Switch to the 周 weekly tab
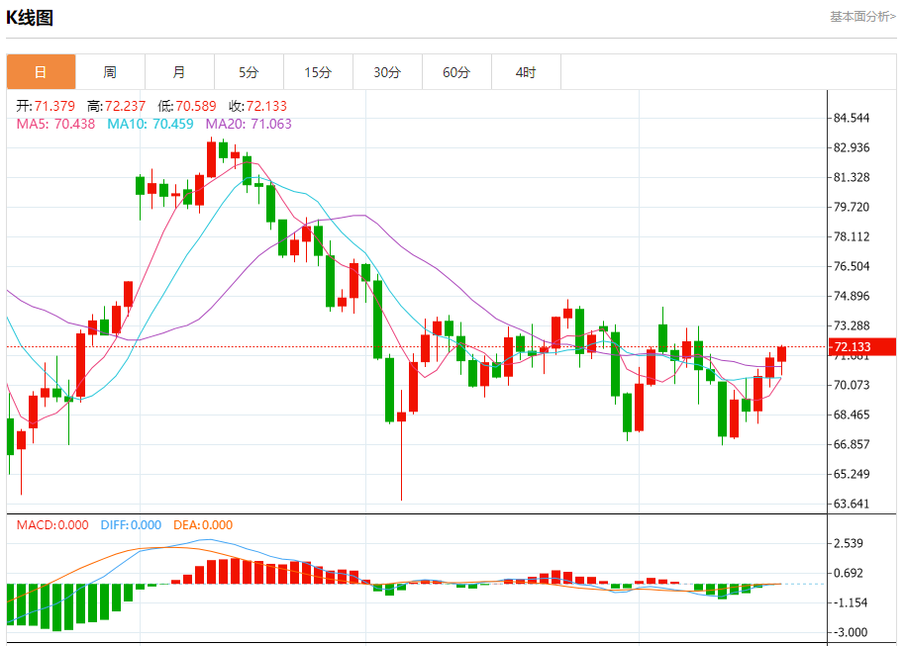The height and width of the screenshot is (646, 905). [110, 72]
